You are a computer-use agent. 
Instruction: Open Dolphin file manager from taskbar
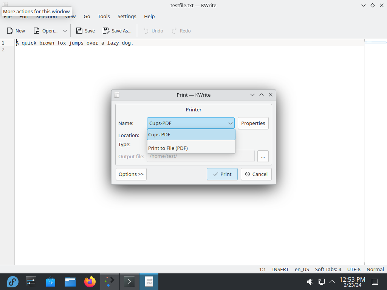[70, 282]
